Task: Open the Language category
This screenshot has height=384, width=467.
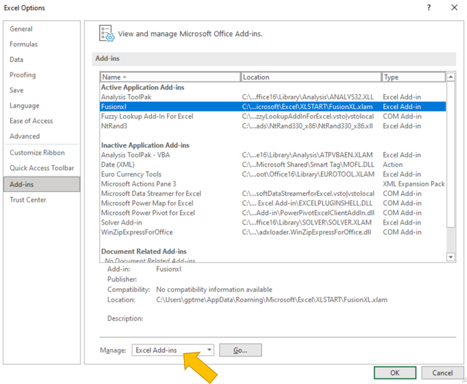Action: (24, 106)
